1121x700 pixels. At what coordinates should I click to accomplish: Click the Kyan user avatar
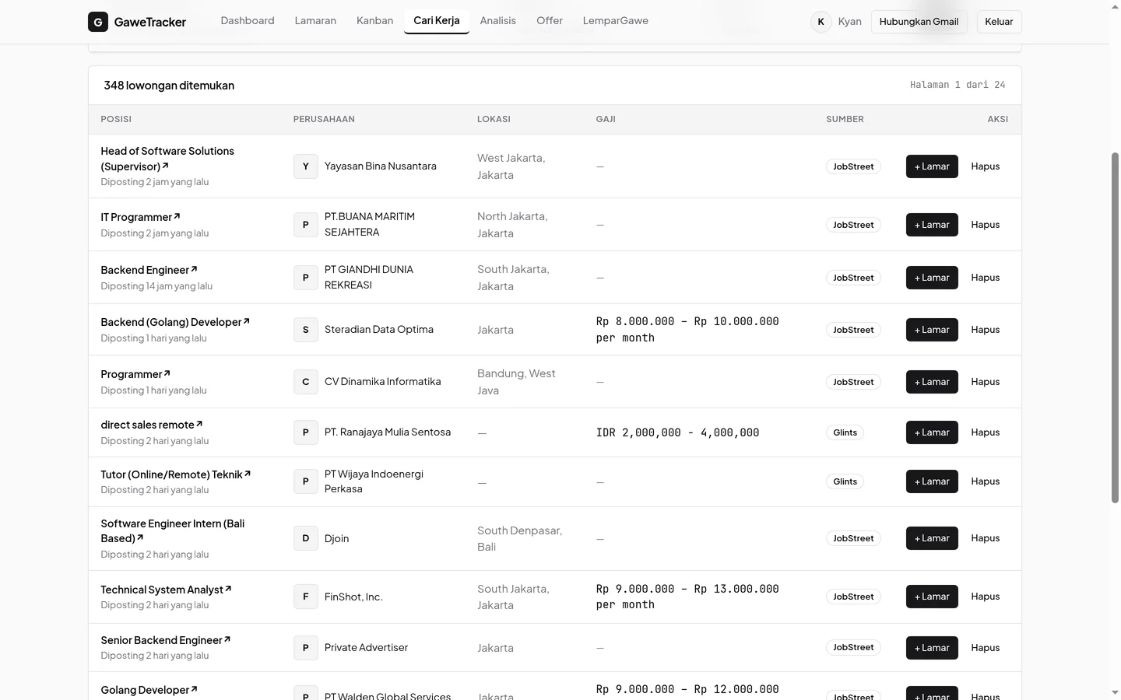click(821, 22)
